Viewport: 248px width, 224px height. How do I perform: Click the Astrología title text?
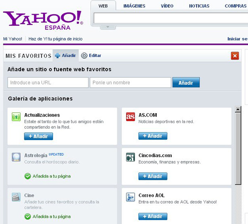tap(36, 155)
